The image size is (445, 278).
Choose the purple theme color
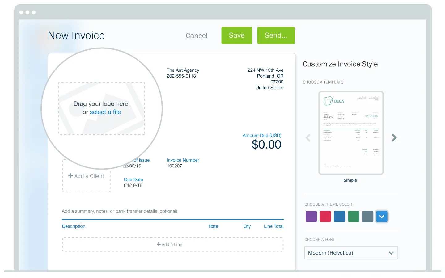(311, 217)
